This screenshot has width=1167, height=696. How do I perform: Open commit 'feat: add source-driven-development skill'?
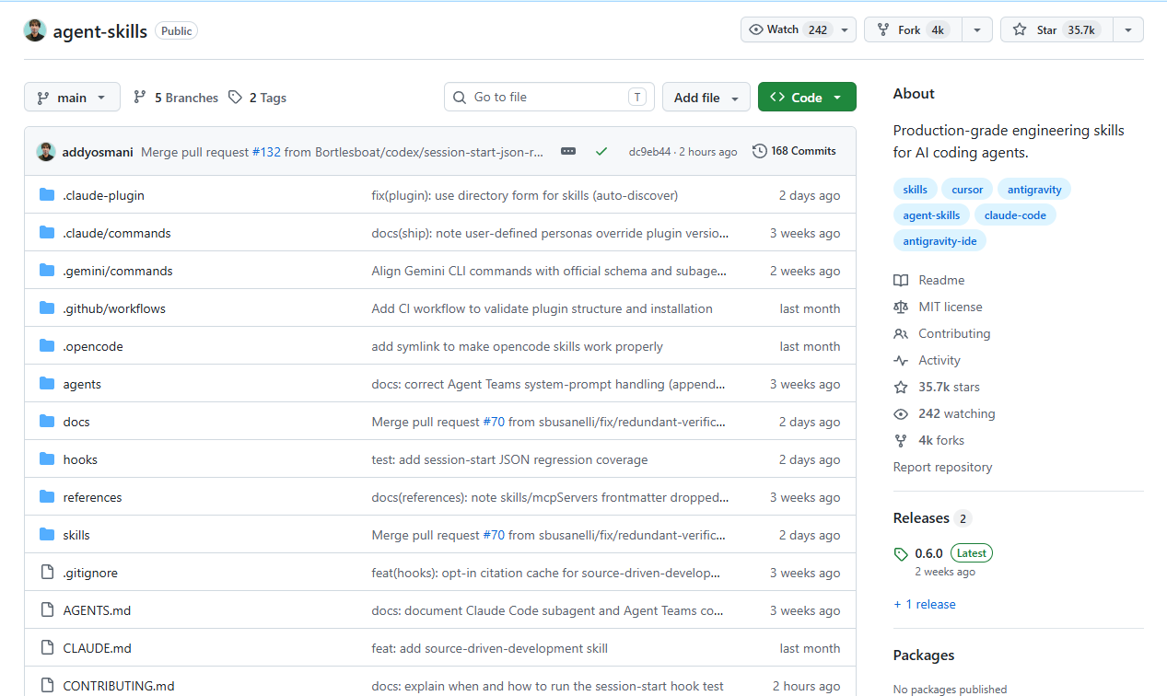pyautogui.click(x=489, y=648)
